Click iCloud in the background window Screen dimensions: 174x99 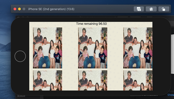[21, 96]
